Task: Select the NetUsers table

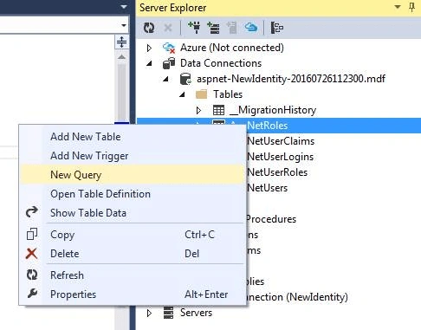Action: click(x=268, y=188)
